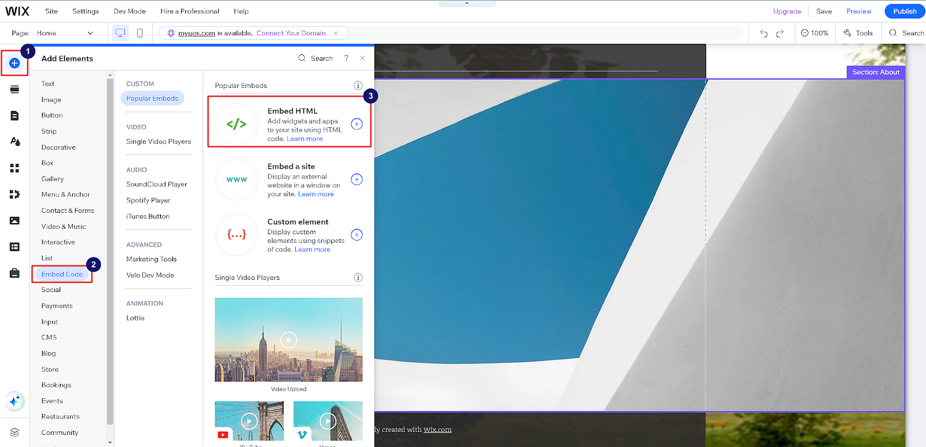Select Lottie animation subcategory
Screen dimensions: 926x447
point(135,318)
